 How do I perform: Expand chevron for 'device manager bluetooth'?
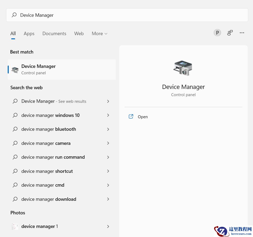[x=108, y=129]
